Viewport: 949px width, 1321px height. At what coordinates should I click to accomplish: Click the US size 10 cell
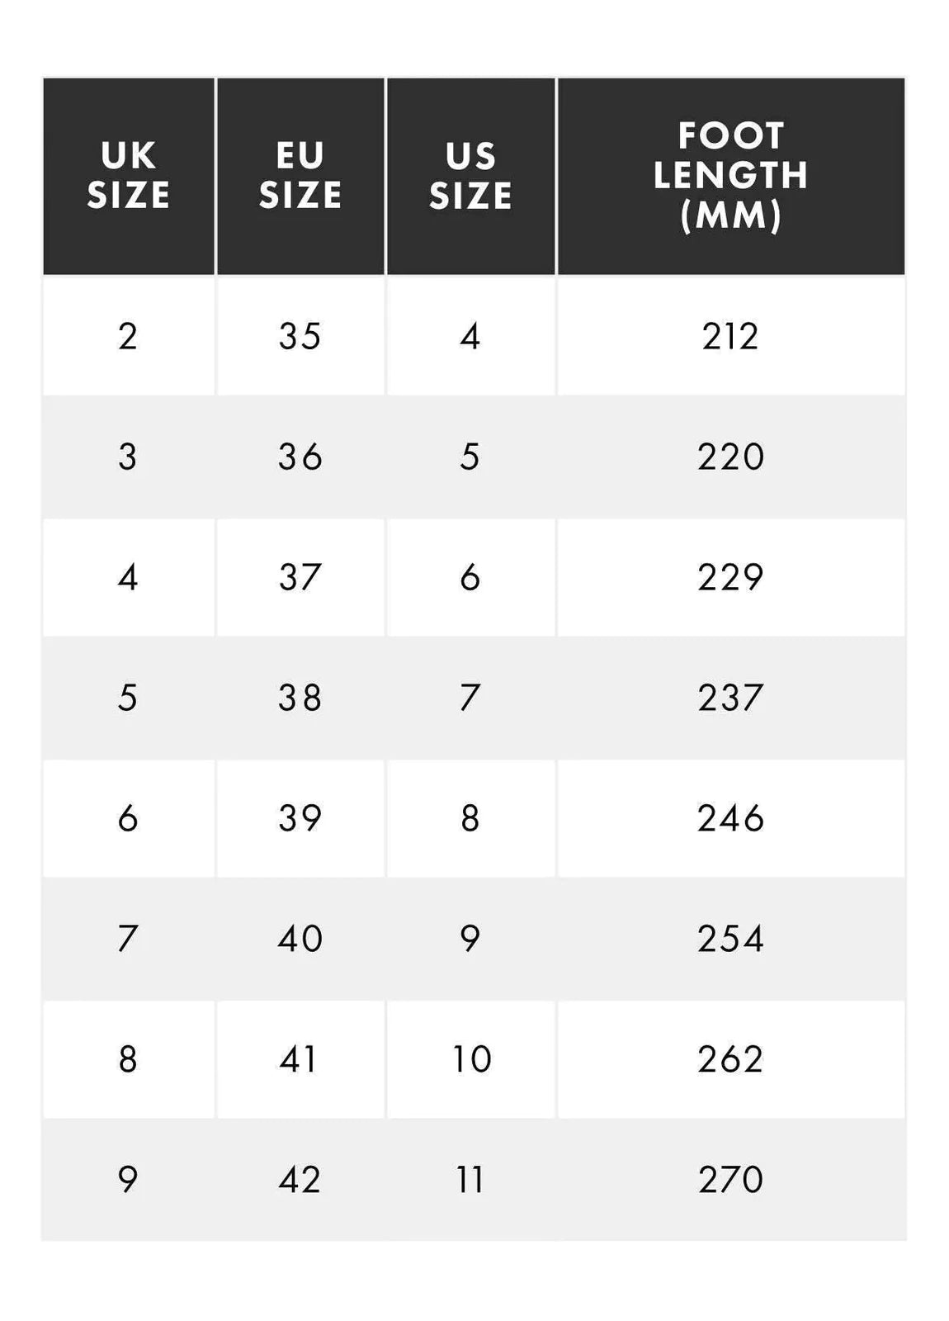click(x=471, y=1059)
